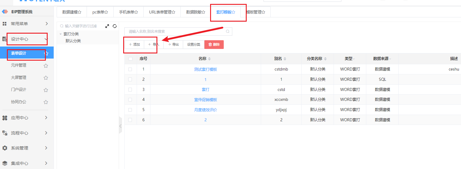Click the 常用菜单 grid icon

(x=4, y=23)
